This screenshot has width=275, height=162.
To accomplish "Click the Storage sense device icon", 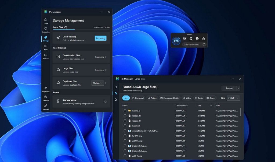I will pos(58,101).
